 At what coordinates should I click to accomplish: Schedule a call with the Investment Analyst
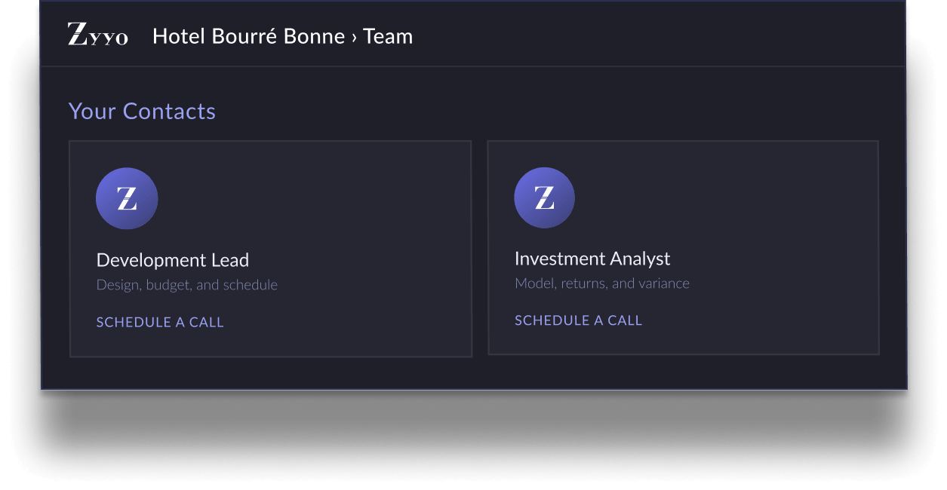coord(578,320)
